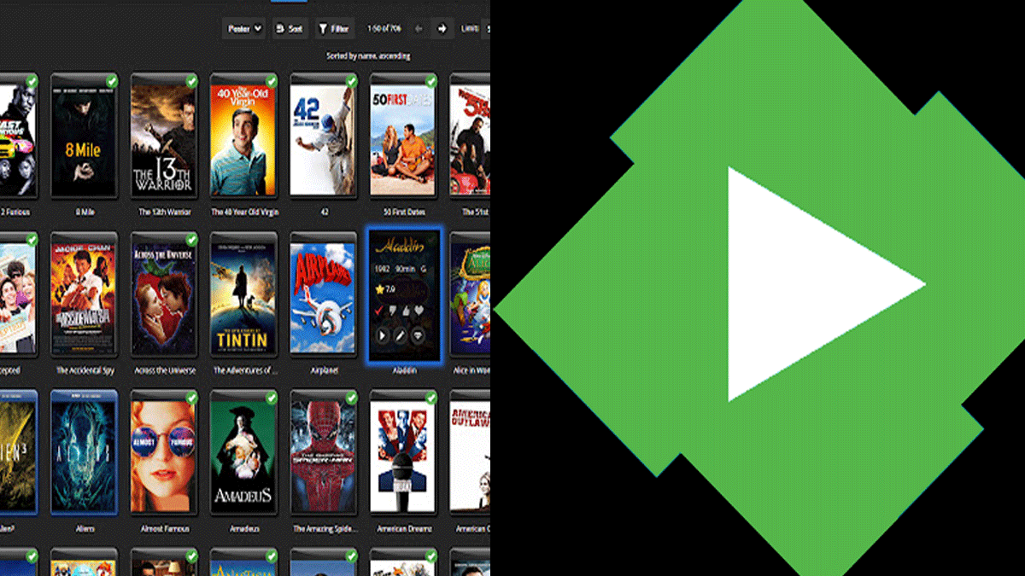Image resolution: width=1025 pixels, height=576 pixels.
Task: Click 'Sorted by name, ascending' text
Action: [x=368, y=55]
